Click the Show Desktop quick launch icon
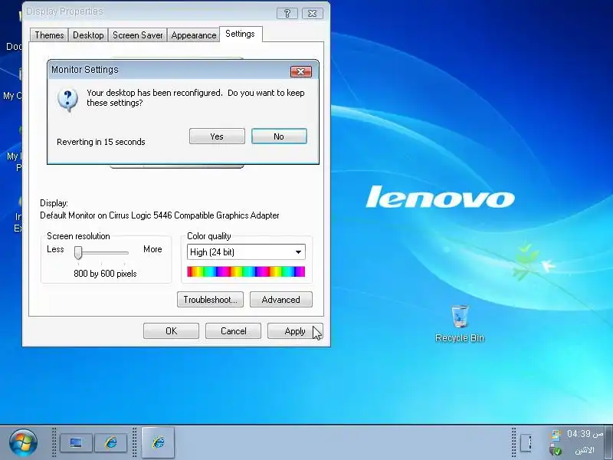The width and height of the screenshot is (613, 460). tap(76, 443)
